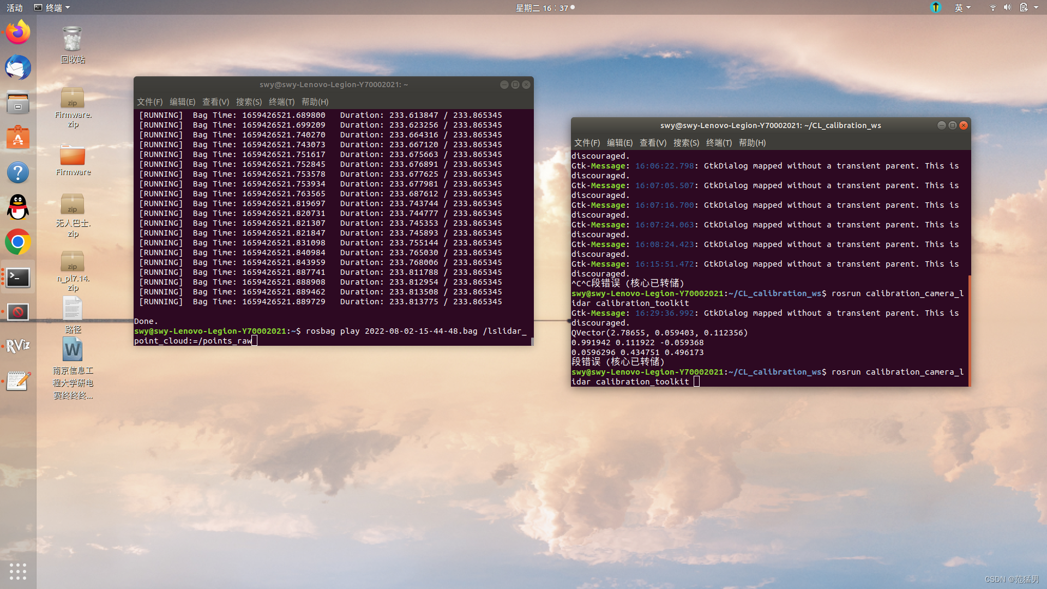Open the Firmware folder on desktop
Viewport: 1047px width, 589px height.
[x=73, y=160]
